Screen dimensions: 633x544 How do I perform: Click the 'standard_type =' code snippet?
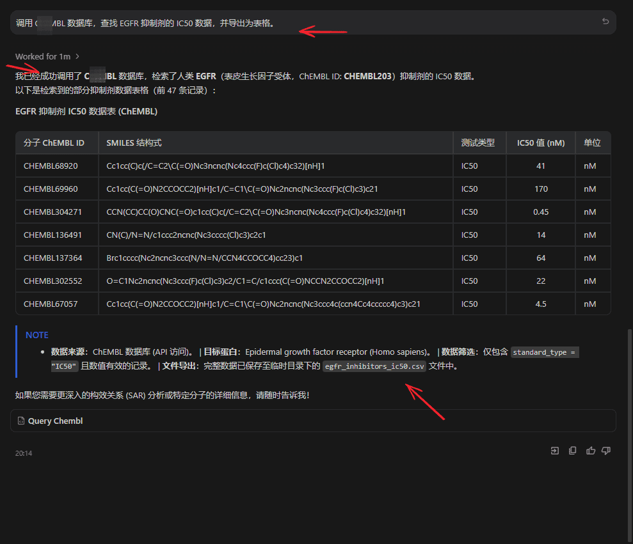[544, 352]
